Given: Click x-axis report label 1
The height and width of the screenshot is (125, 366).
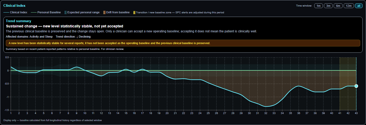Looking at the screenshot, I should click(x=11, y=113).
